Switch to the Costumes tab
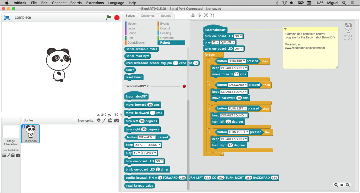Image resolution: width=360 pixels, height=193 pixels. click(148, 15)
